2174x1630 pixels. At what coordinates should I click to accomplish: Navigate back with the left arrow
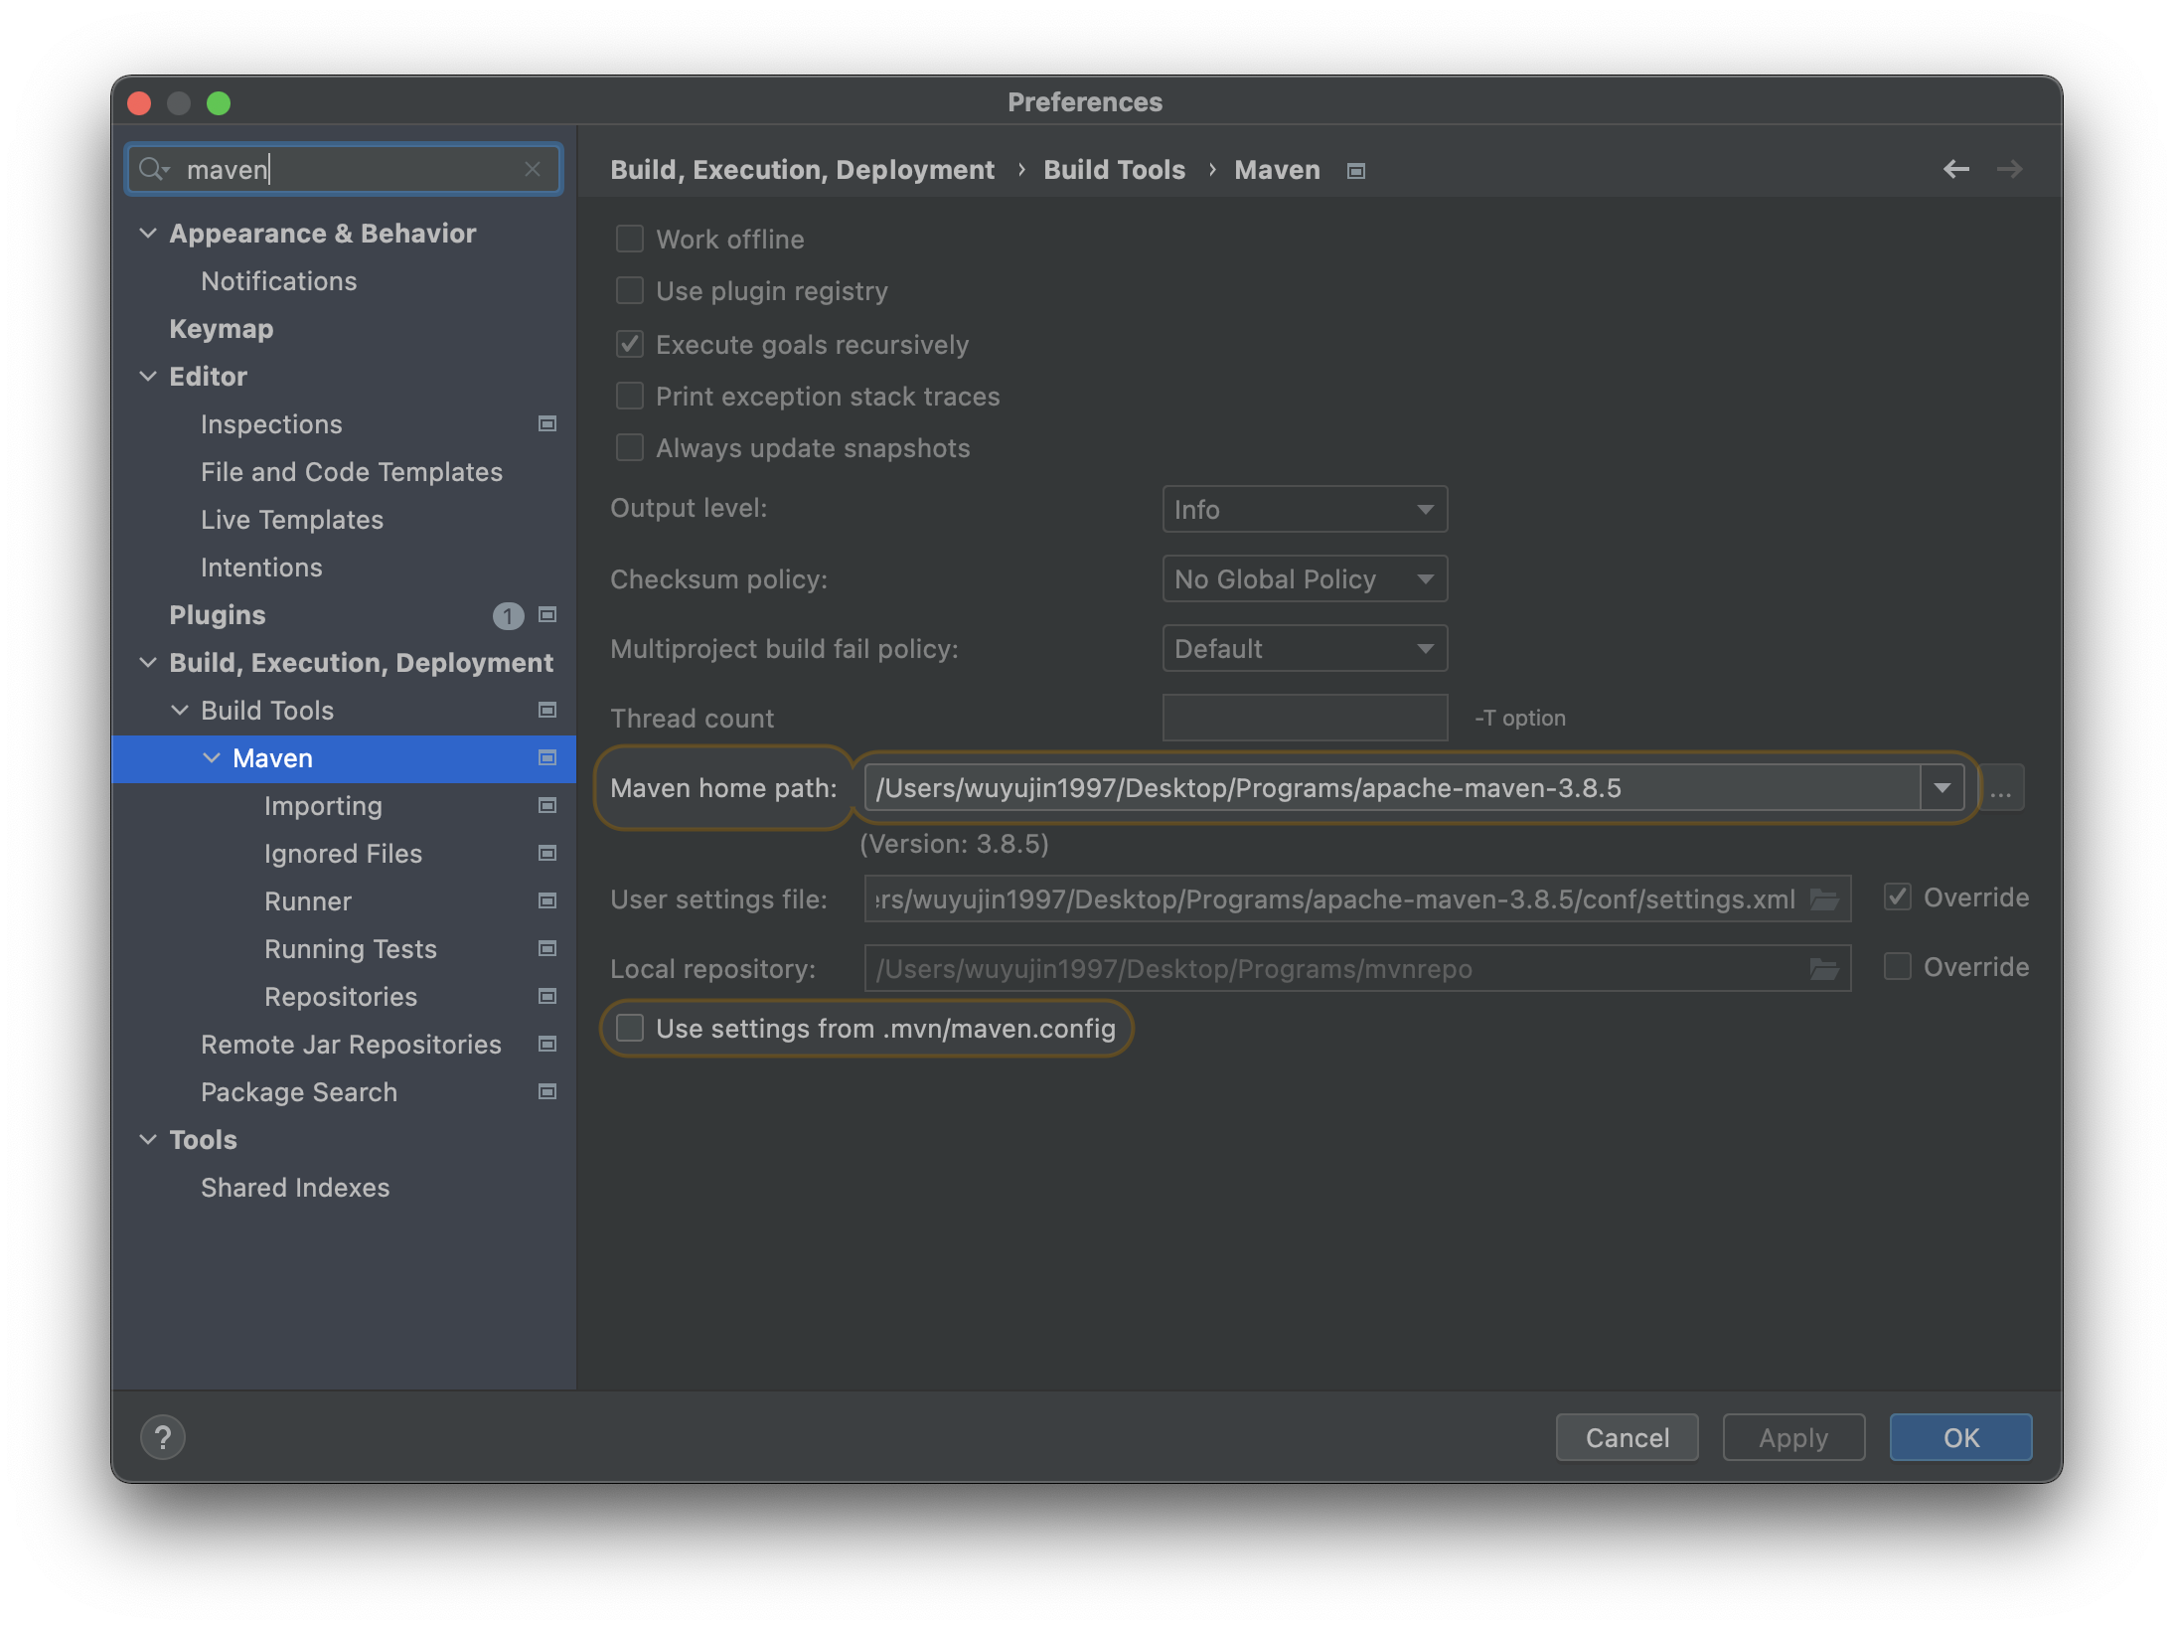click(1955, 170)
